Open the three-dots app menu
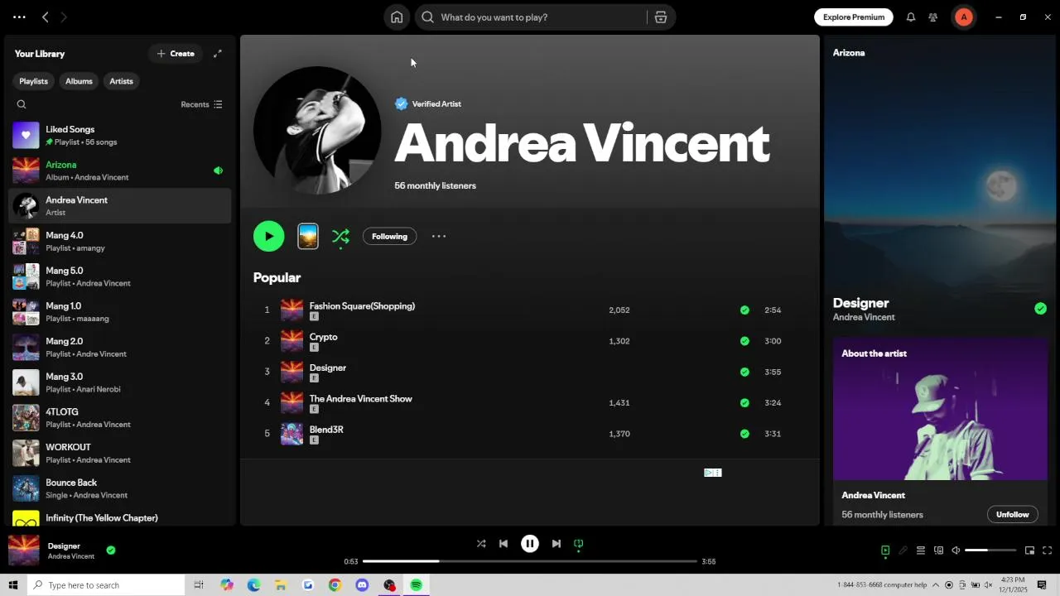This screenshot has height=596, width=1060. click(x=19, y=17)
